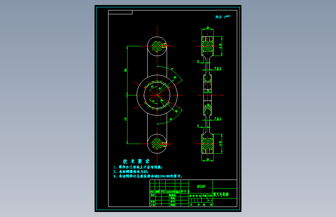Image resolution: width=336 pixels, height=217 pixels.
Task: Select the upper 7±1 thickness dimension
Action: coord(218,68)
